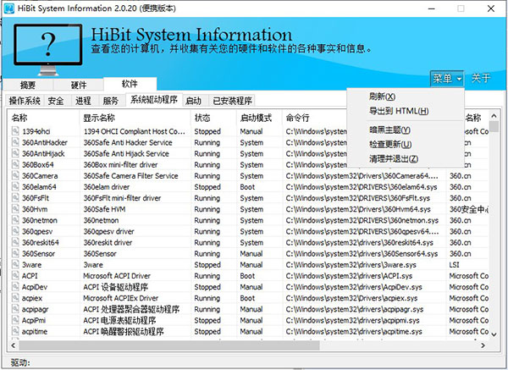Sort by the 命令行 column header
The width and height of the screenshot is (508, 370).
[314, 118]
